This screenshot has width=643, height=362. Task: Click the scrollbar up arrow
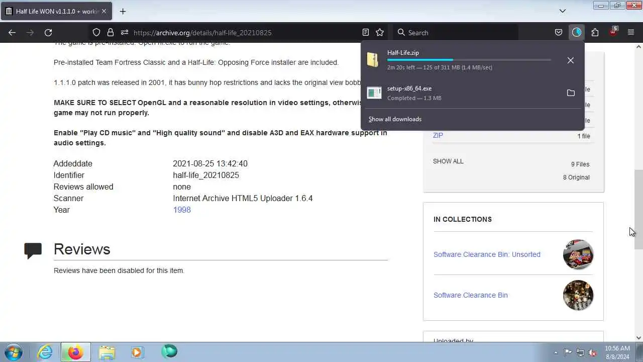click(x=638, y=47)
